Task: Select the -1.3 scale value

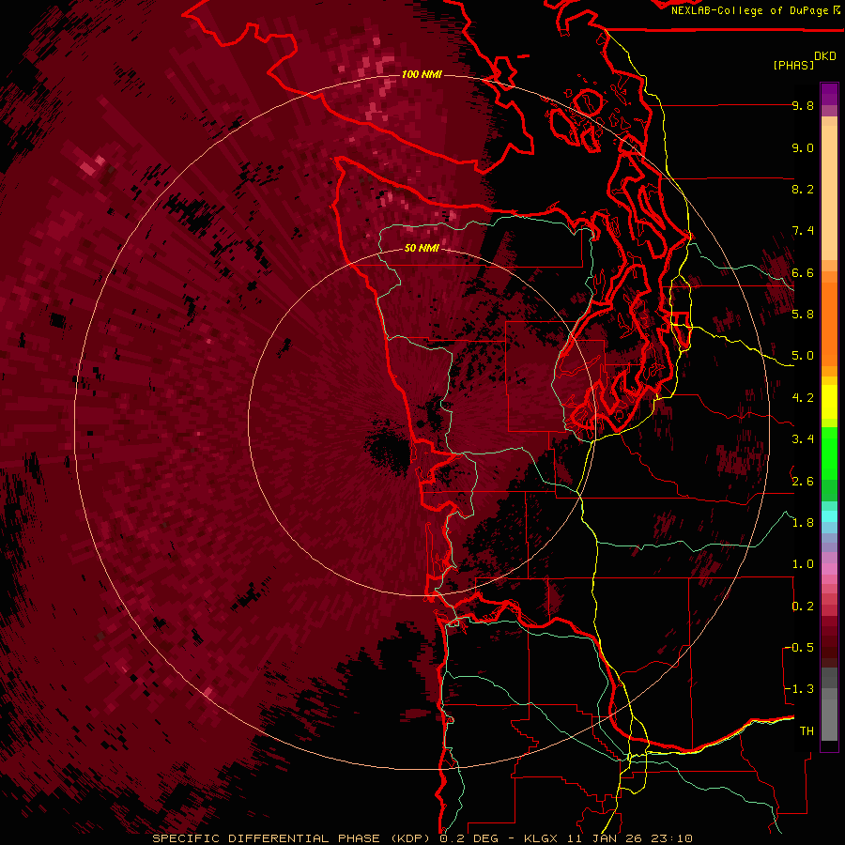Action: pyautogui.click(x=799, y=689)
